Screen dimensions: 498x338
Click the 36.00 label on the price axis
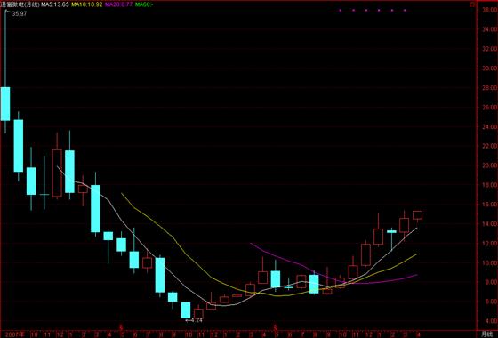point(490,10)
